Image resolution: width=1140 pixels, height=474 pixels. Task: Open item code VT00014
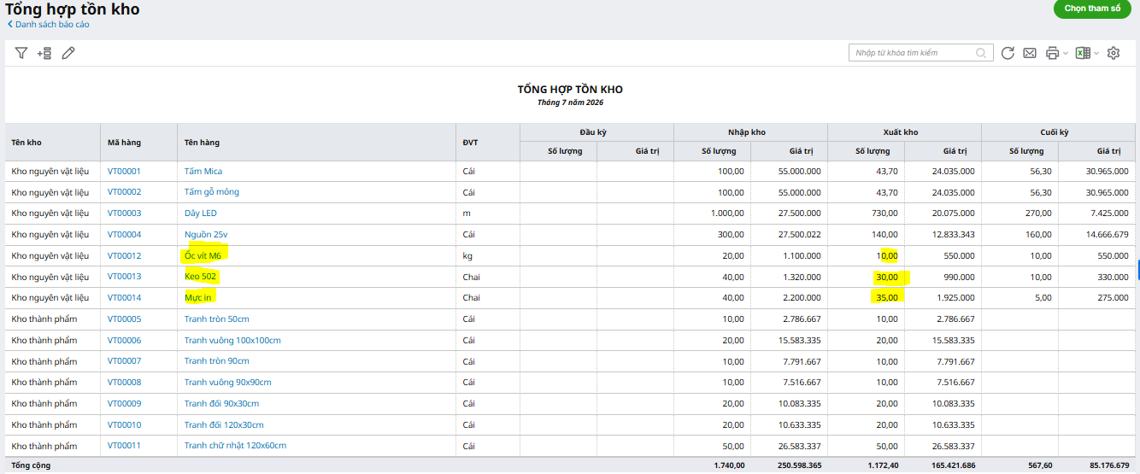[125, 298]
